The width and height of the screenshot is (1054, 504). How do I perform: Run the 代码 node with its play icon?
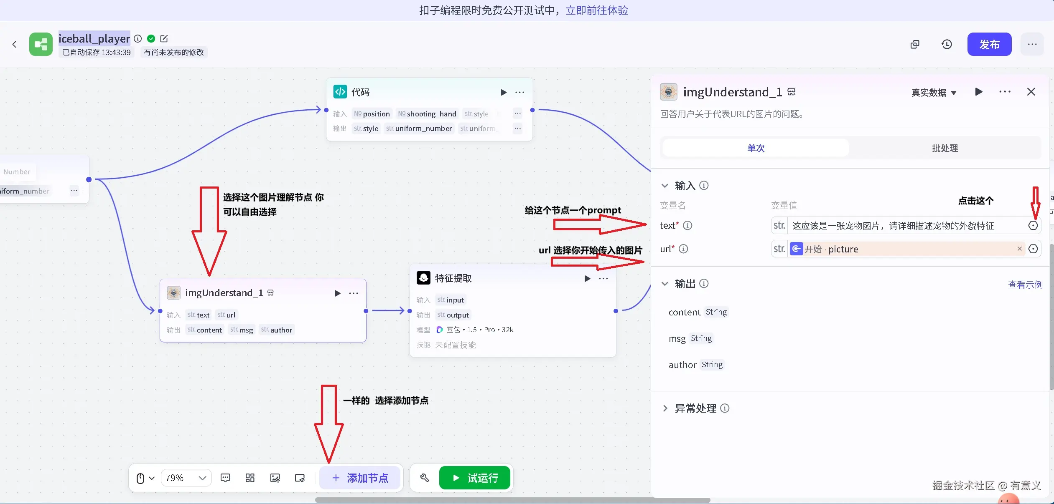coord(503,92)
